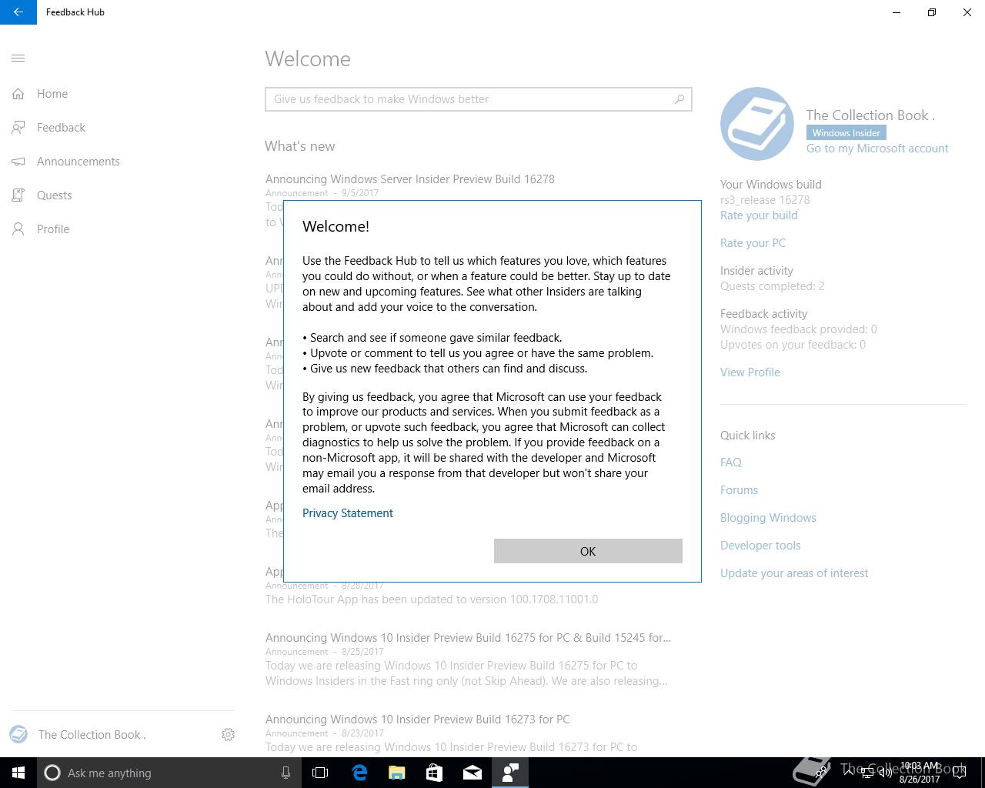Click the Announcements megaphone icon
Screen dimensions: 985x788
[x=18, y=162]
